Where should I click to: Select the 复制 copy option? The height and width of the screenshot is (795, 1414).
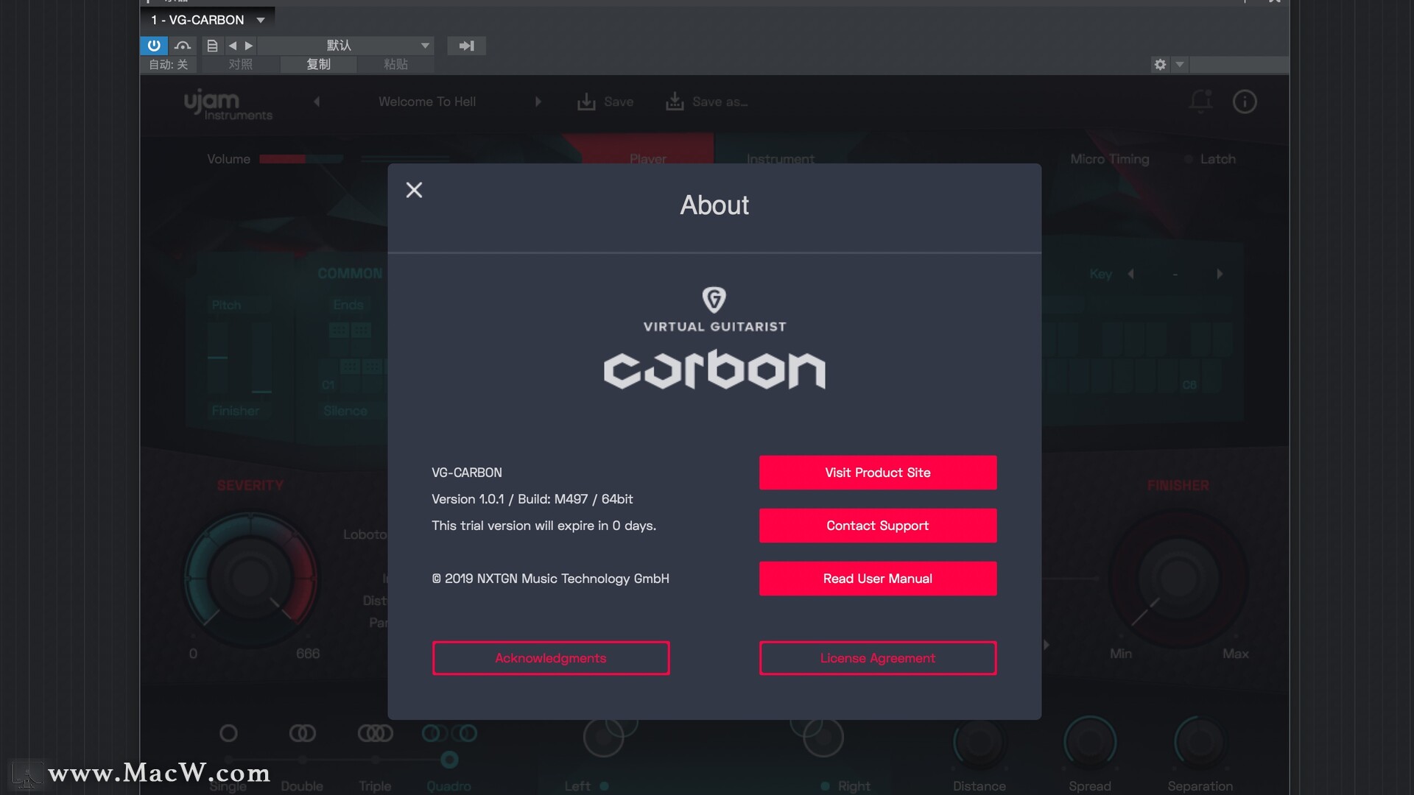click(x=318, y=64)
